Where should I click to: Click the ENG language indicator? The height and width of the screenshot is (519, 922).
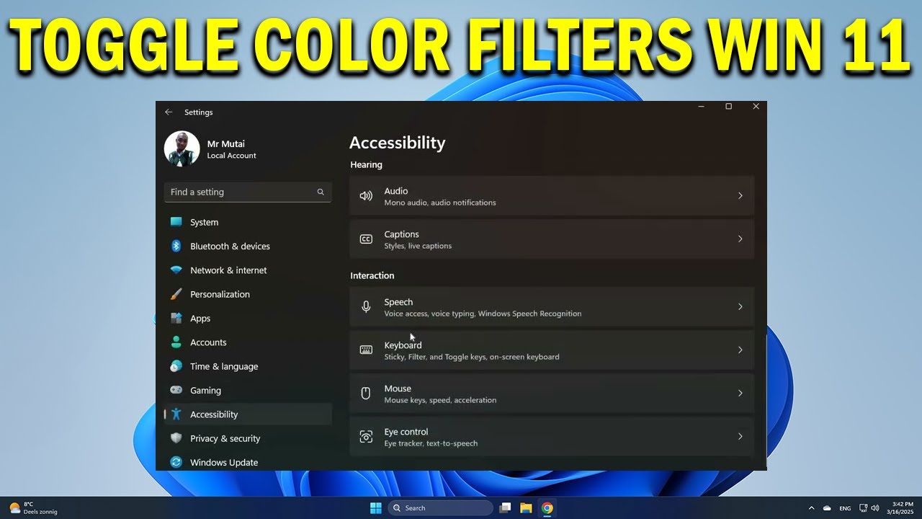coord(845,509)
